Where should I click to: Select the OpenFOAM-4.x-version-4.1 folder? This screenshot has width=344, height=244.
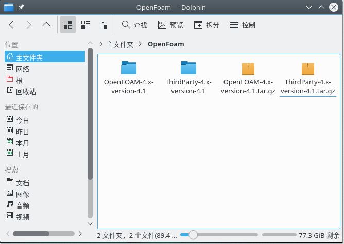(129, 77)
